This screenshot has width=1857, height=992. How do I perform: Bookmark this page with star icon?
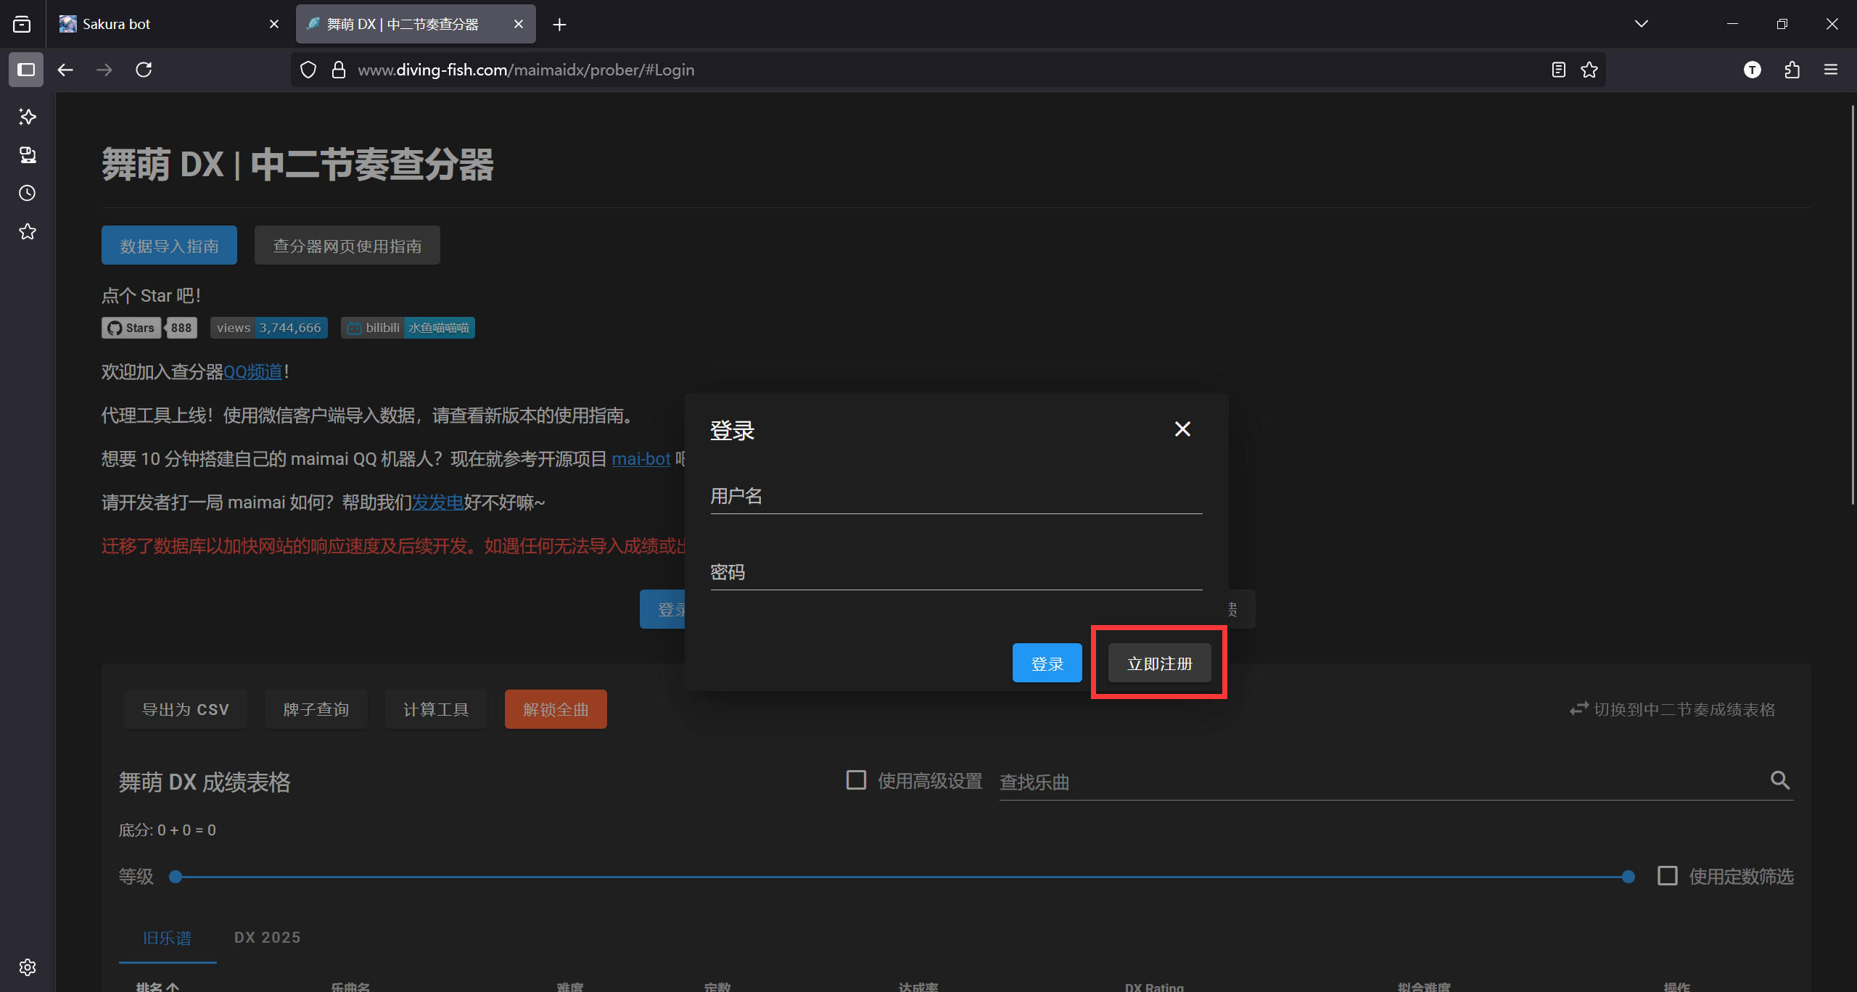click(1589, 70)
